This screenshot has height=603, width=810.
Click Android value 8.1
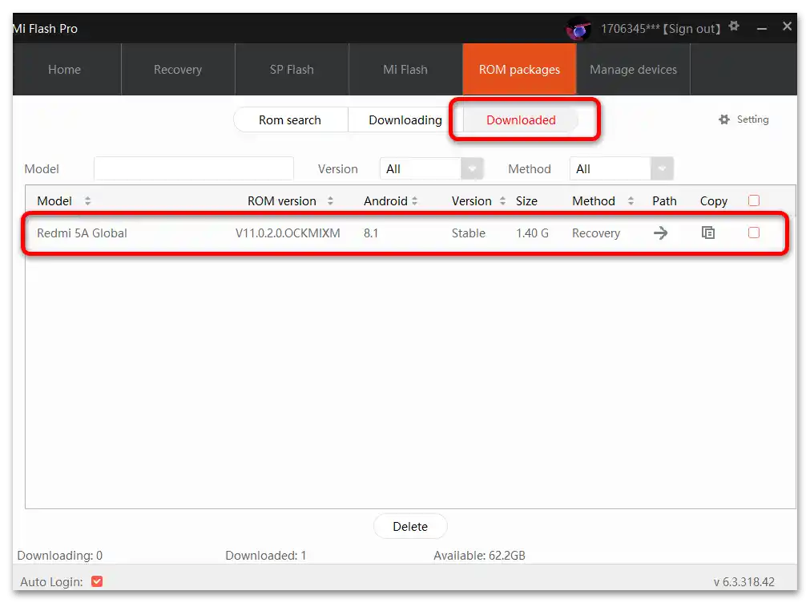point(371,233)
